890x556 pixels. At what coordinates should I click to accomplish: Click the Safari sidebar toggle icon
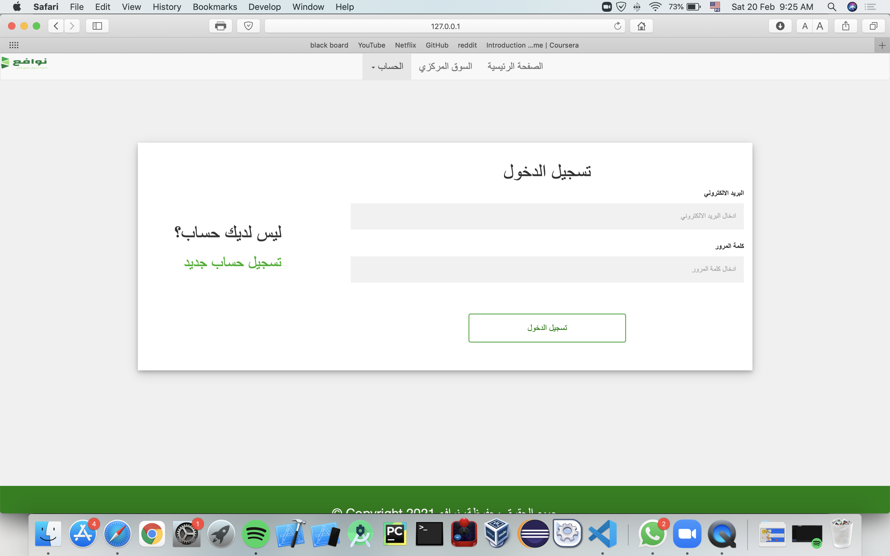[97, 26]
